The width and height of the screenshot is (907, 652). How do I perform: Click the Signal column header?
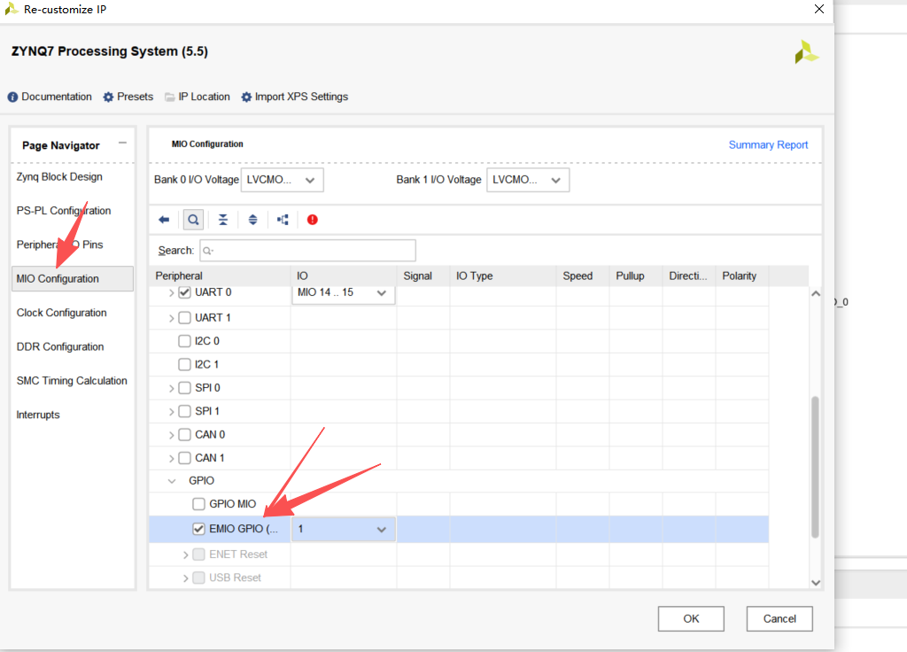pos(423,276)
